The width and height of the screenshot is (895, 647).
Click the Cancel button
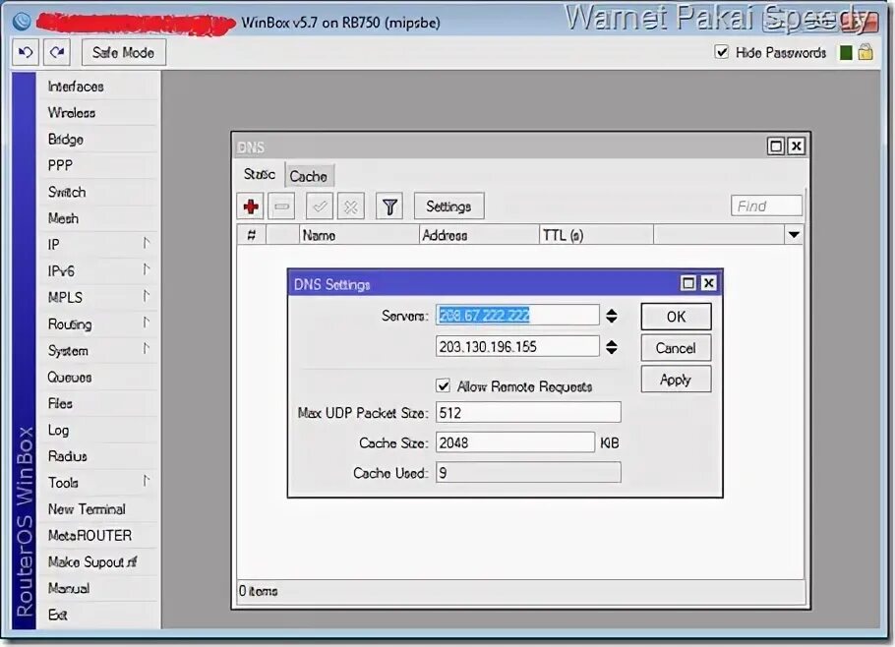click(x=676, y=348)
